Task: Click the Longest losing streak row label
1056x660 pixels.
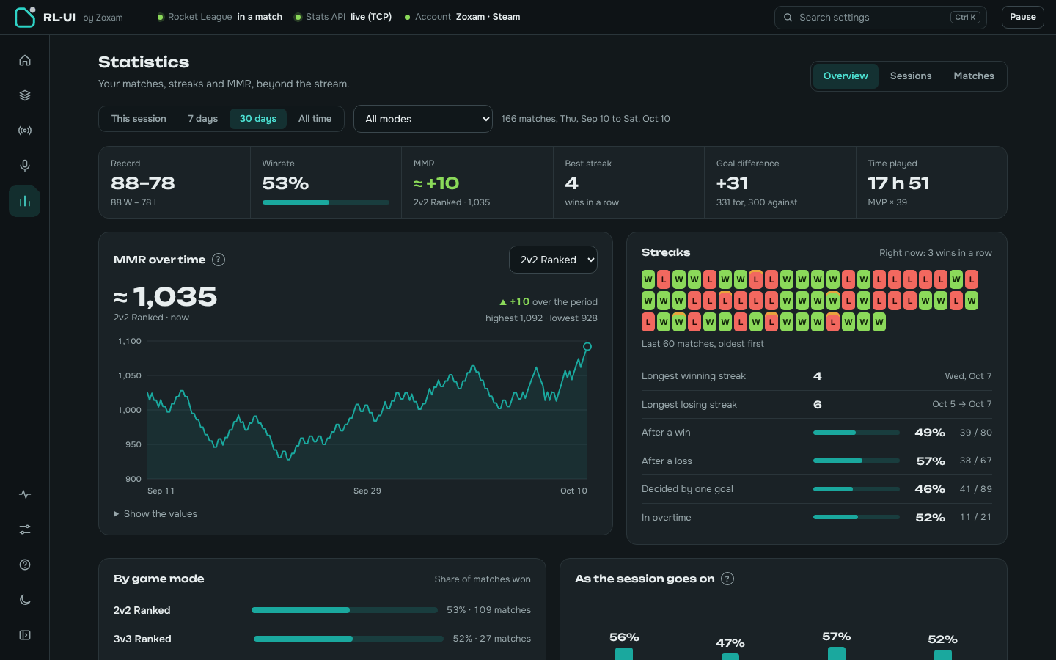Action: (689, 405)
